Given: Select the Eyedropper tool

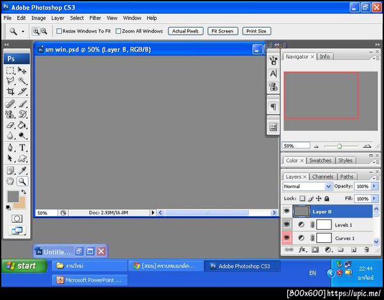Looking at the screenshot, I should click(x=22, y=170).
